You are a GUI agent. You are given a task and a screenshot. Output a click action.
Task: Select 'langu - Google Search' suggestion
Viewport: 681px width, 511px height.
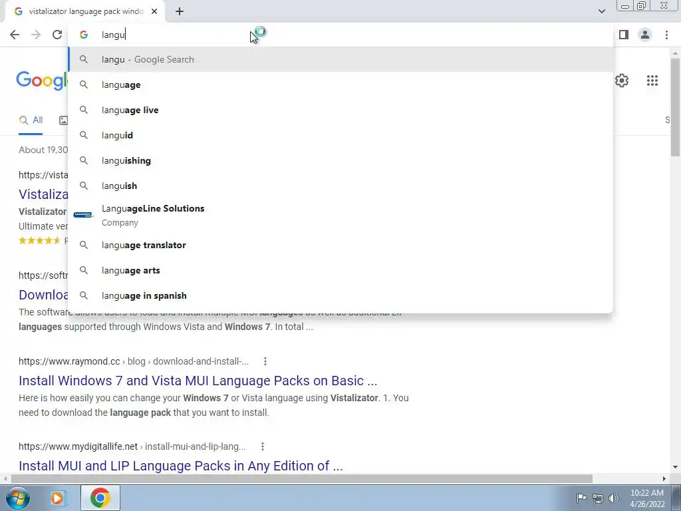(340, 59)
